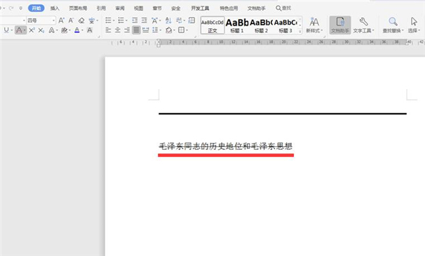
Task: Open the font size 四号 dropdown
Action: (53, 21)
